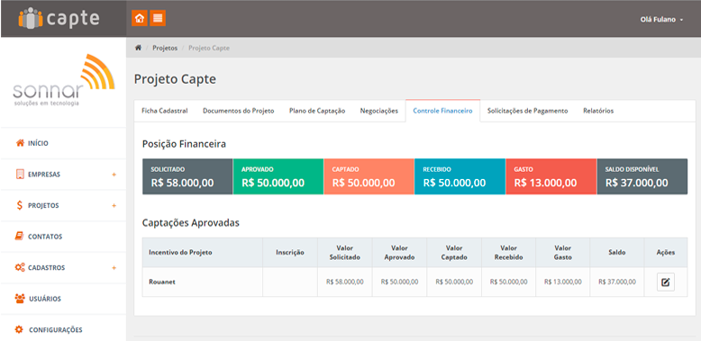Image resolution: width=701 pixels, height=341 pixels.
Task: Click the Incentivo do Projeto column header
Action: tap(203, 253)
